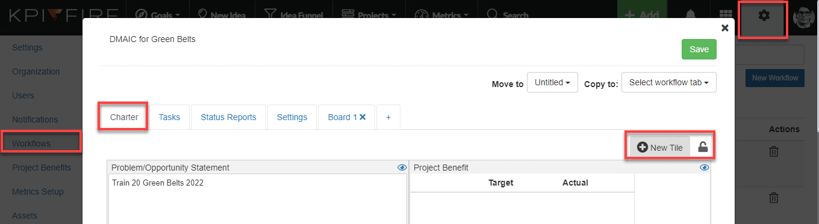
Task: Click the green Save button
Action: pos(699,49)
